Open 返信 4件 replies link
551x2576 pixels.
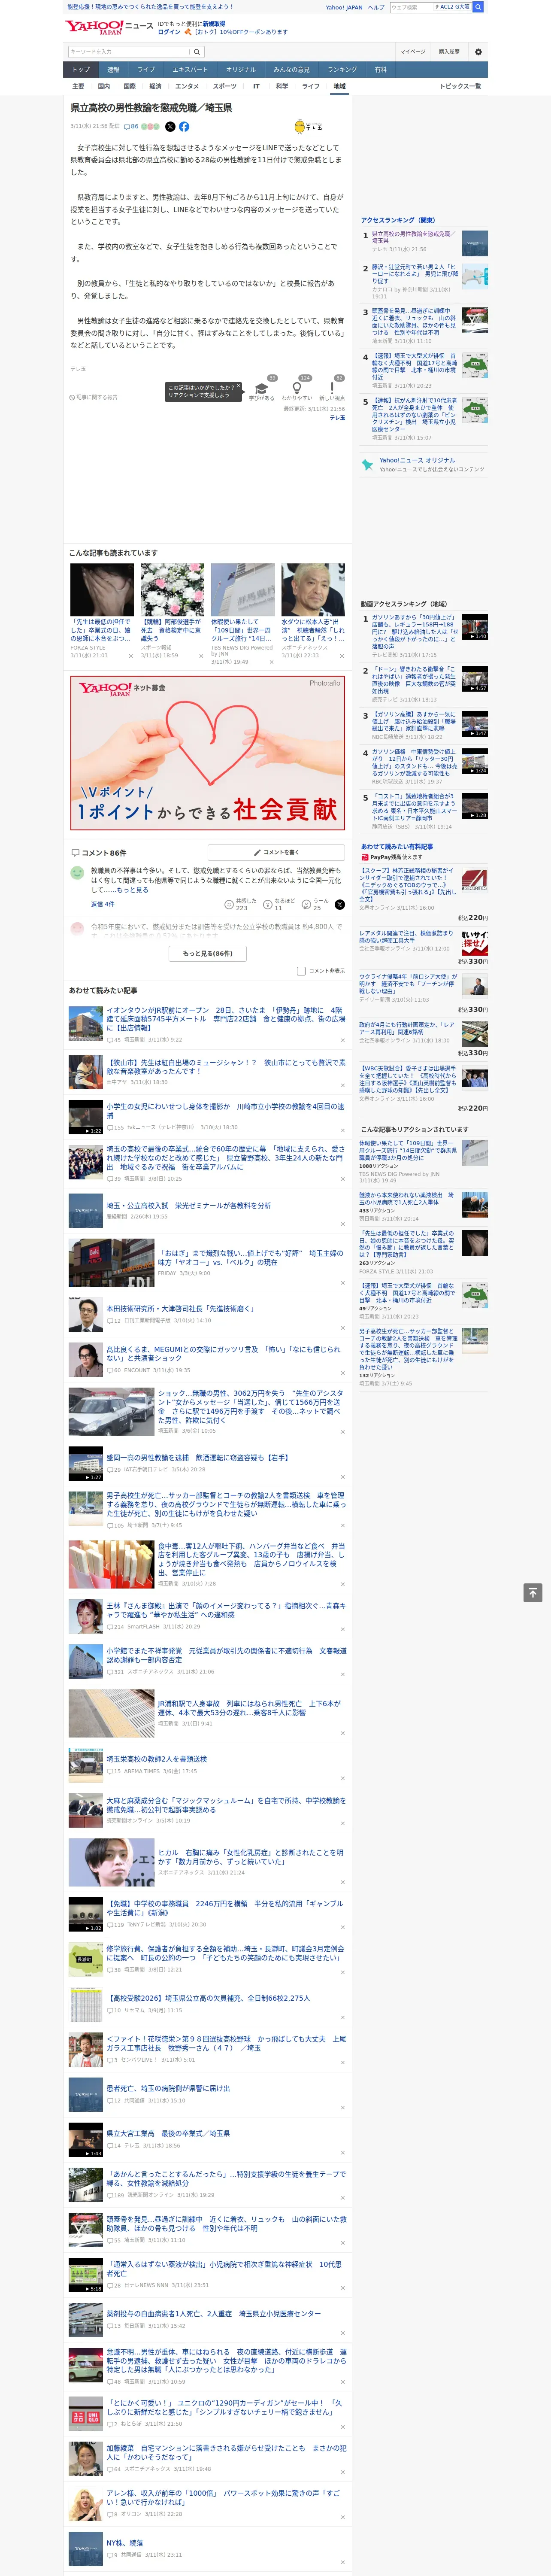click(103, 904)
